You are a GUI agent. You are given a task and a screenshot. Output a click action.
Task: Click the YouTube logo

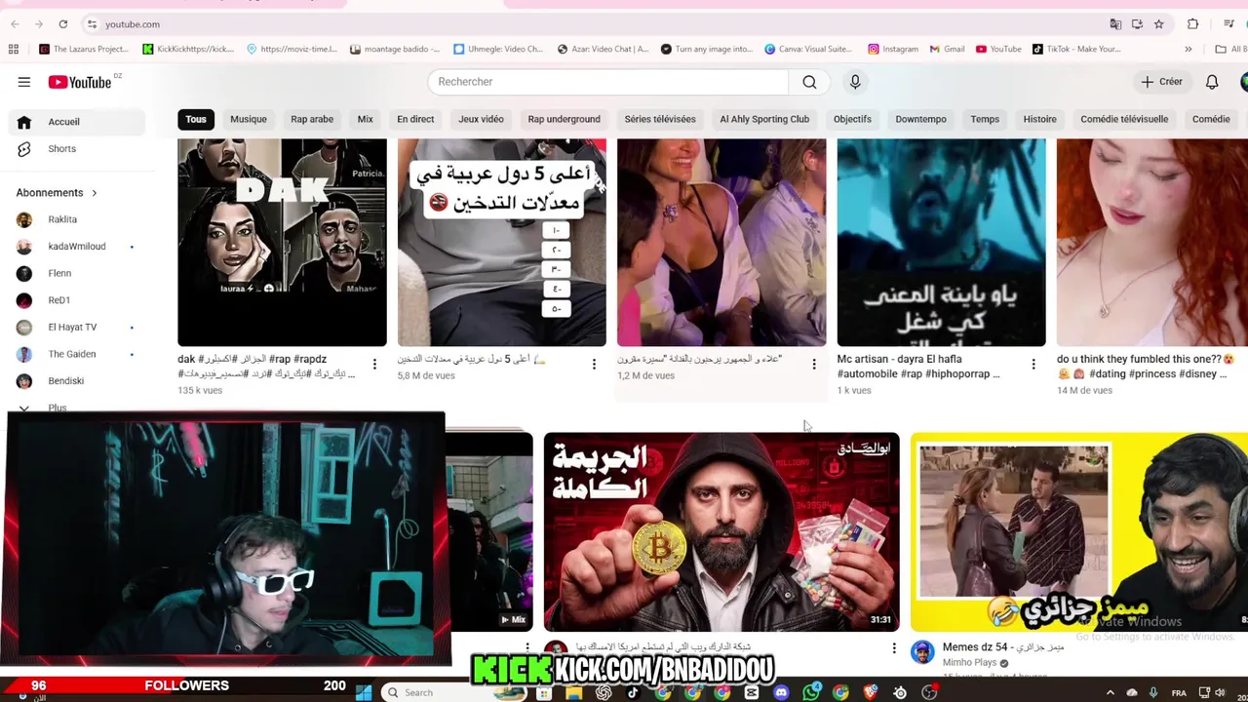click(x=80, y=82)
